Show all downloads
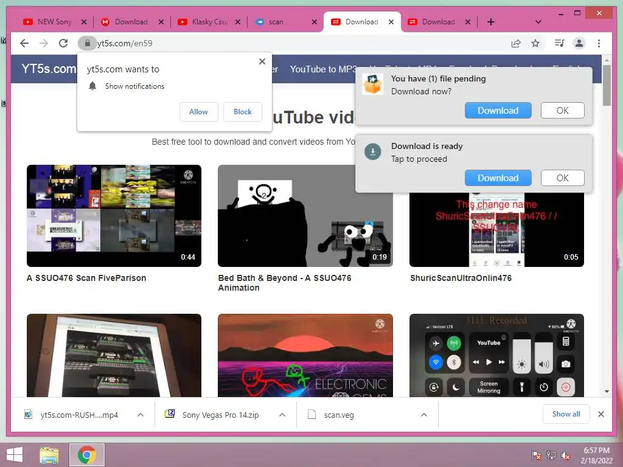 coord(566,414)
